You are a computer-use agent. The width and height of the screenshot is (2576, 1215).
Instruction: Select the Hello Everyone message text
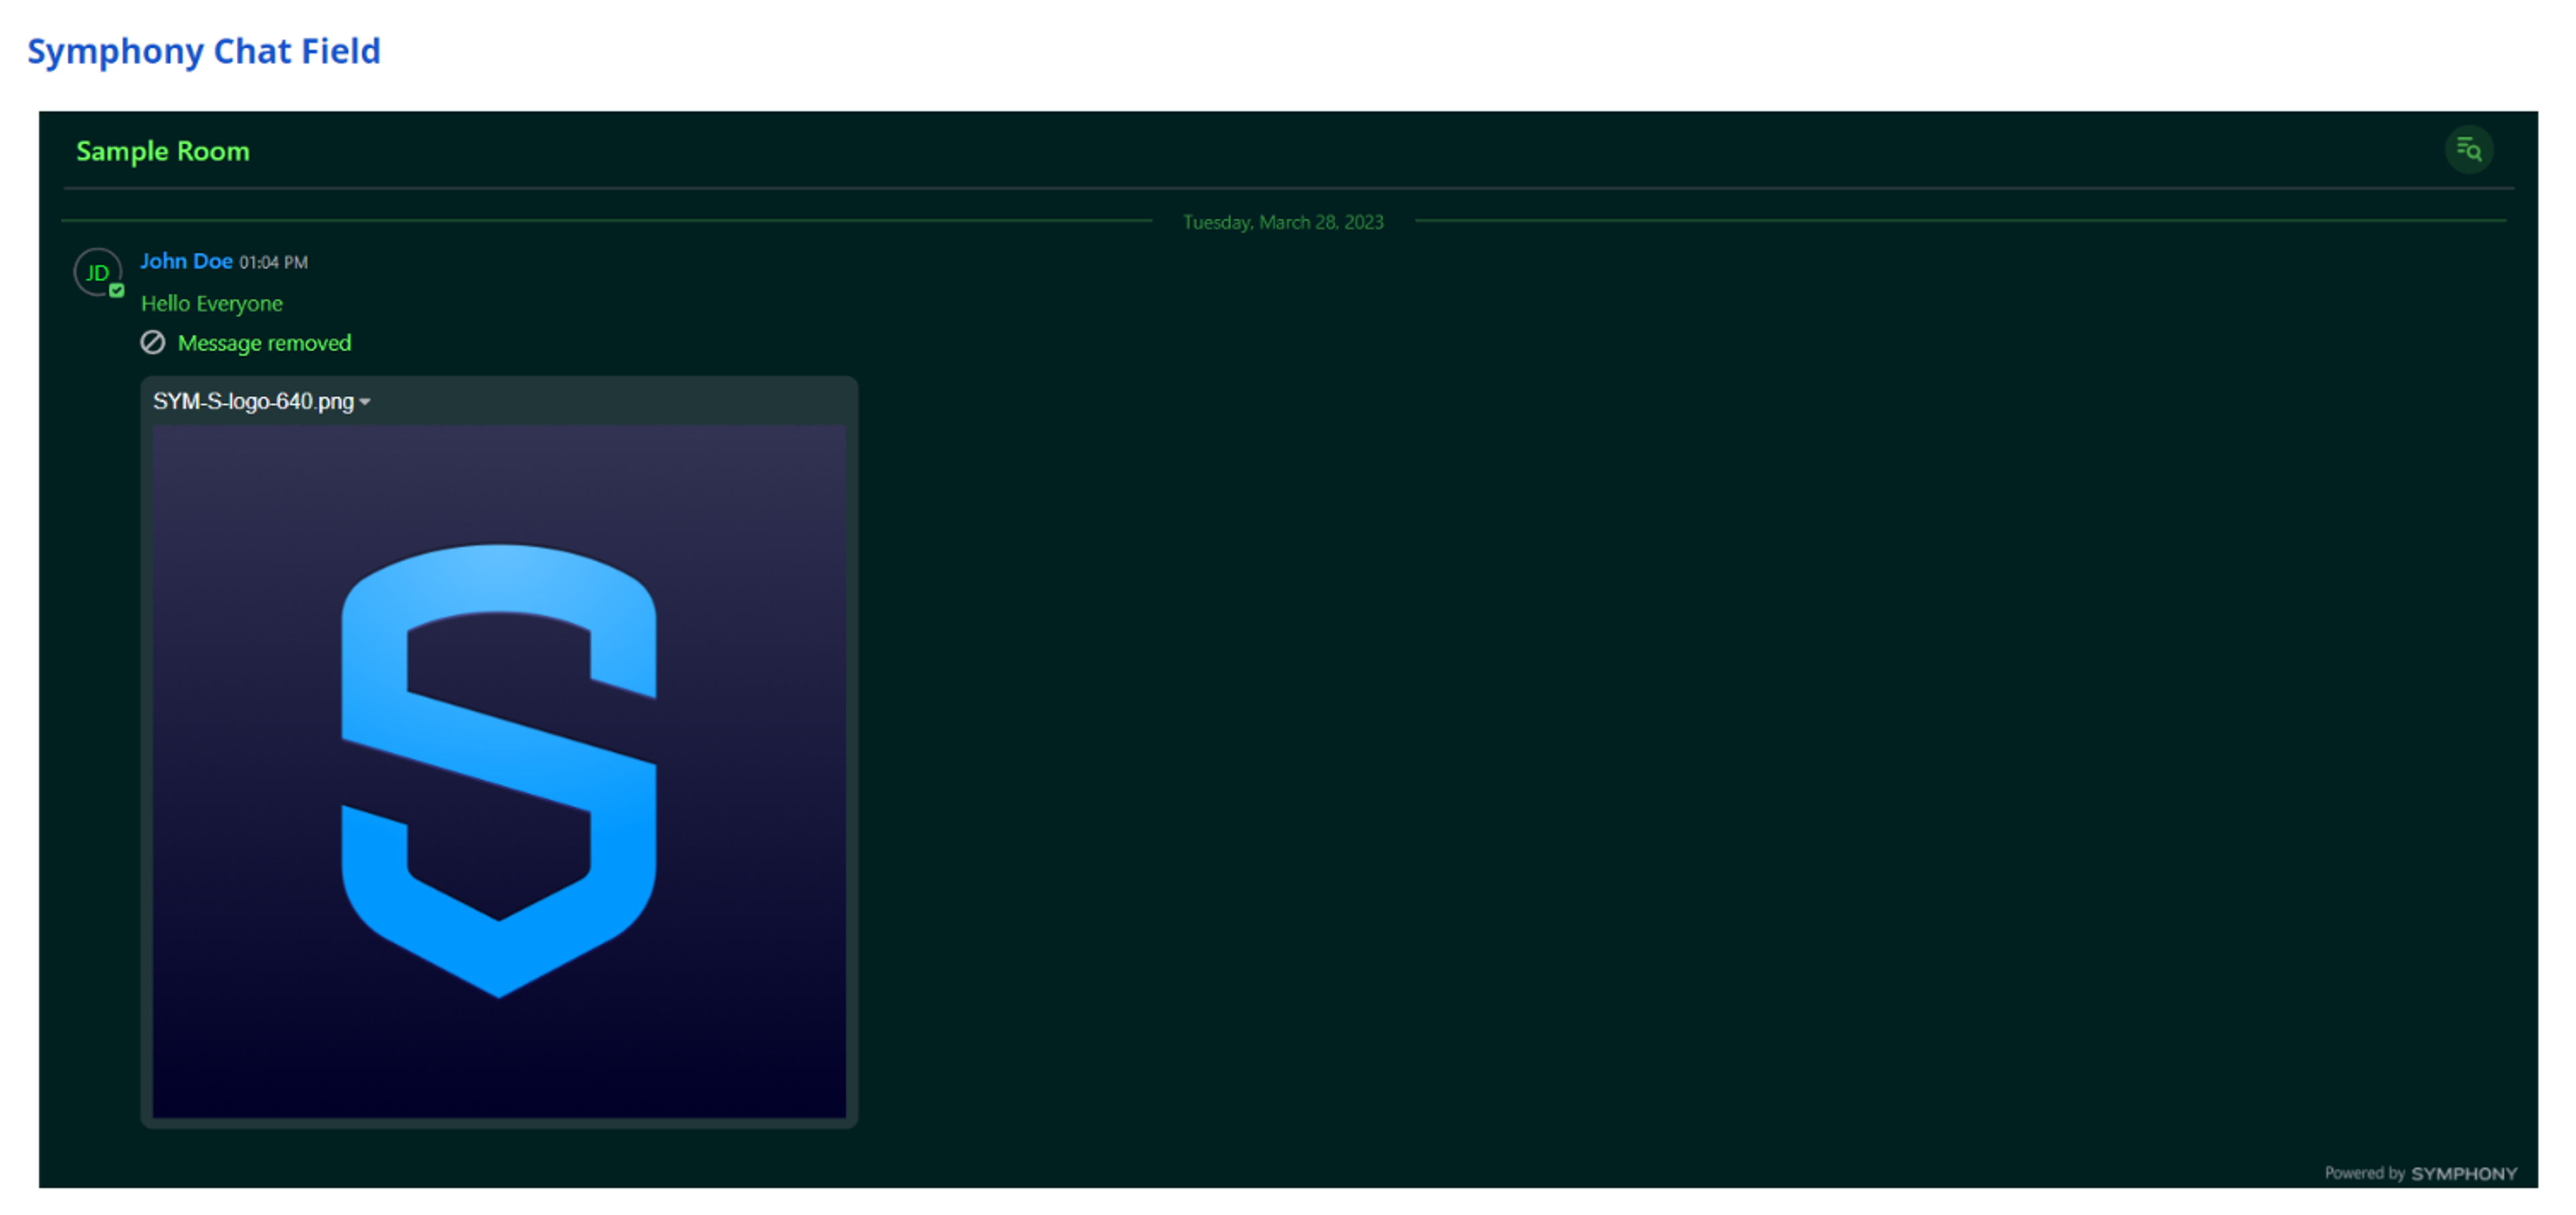point(212,303)
